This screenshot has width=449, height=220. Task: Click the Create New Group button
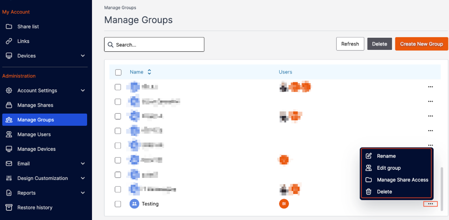(421, 44)
